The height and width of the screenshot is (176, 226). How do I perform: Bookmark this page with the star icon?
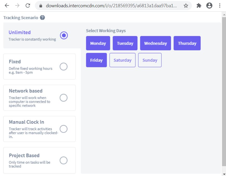[186, 5]
